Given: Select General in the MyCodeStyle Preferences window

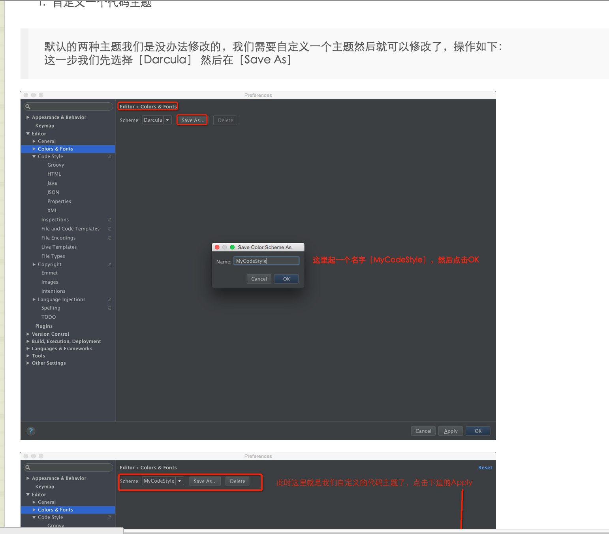Looking at the screenshot, I should coord(47,502).
